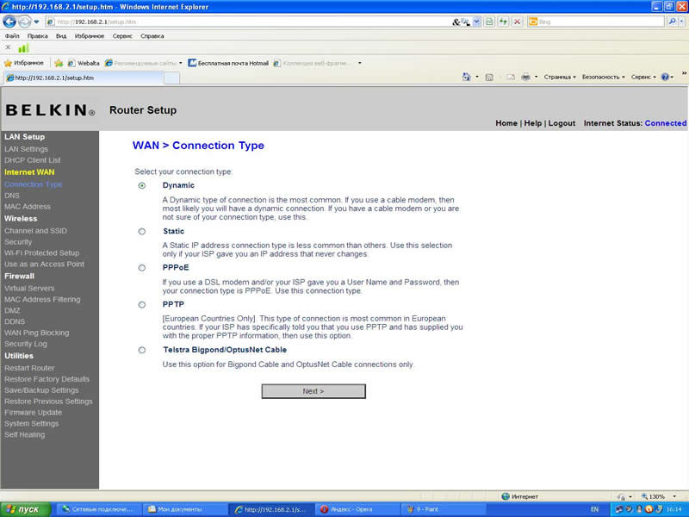689x517 pixels.
Task: Open MAC Address under Internet WAN
Action: (28, 207)
